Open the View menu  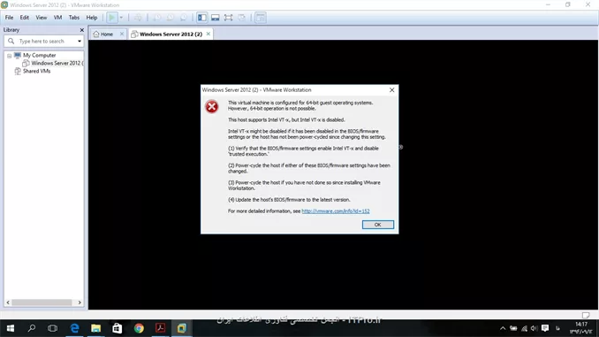coord(42,18)
